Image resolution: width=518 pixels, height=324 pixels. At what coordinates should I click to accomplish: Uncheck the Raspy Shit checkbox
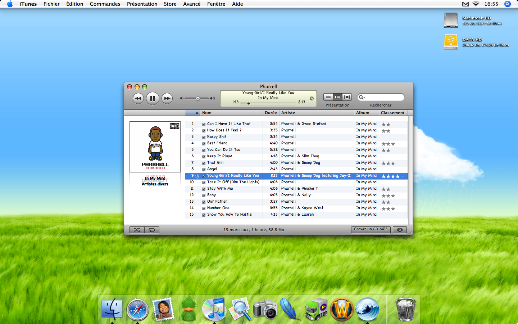204,137
